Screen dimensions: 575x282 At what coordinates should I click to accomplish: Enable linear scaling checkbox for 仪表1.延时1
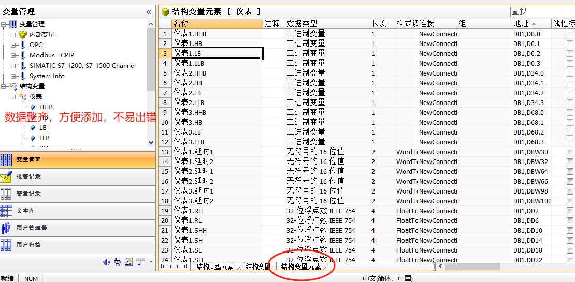tap(570, 152)
